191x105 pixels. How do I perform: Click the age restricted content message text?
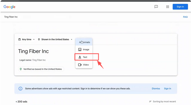78,89
